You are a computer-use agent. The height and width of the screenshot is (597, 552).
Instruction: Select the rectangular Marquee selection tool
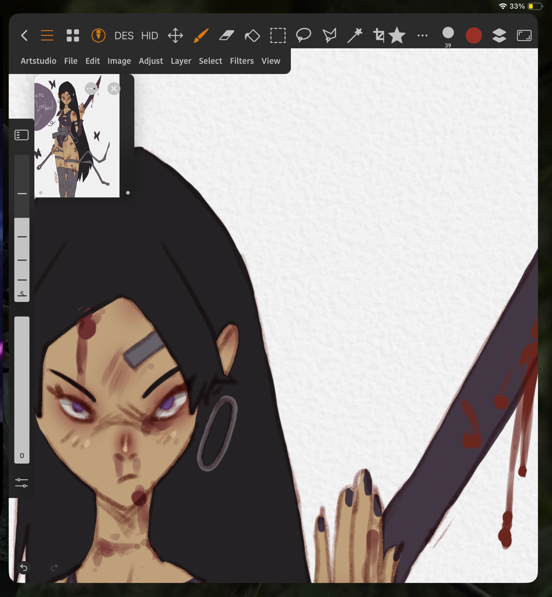tap(278, 36)
